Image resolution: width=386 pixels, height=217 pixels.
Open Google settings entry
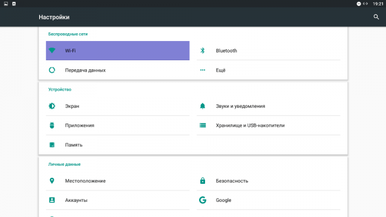click(268, 200)
